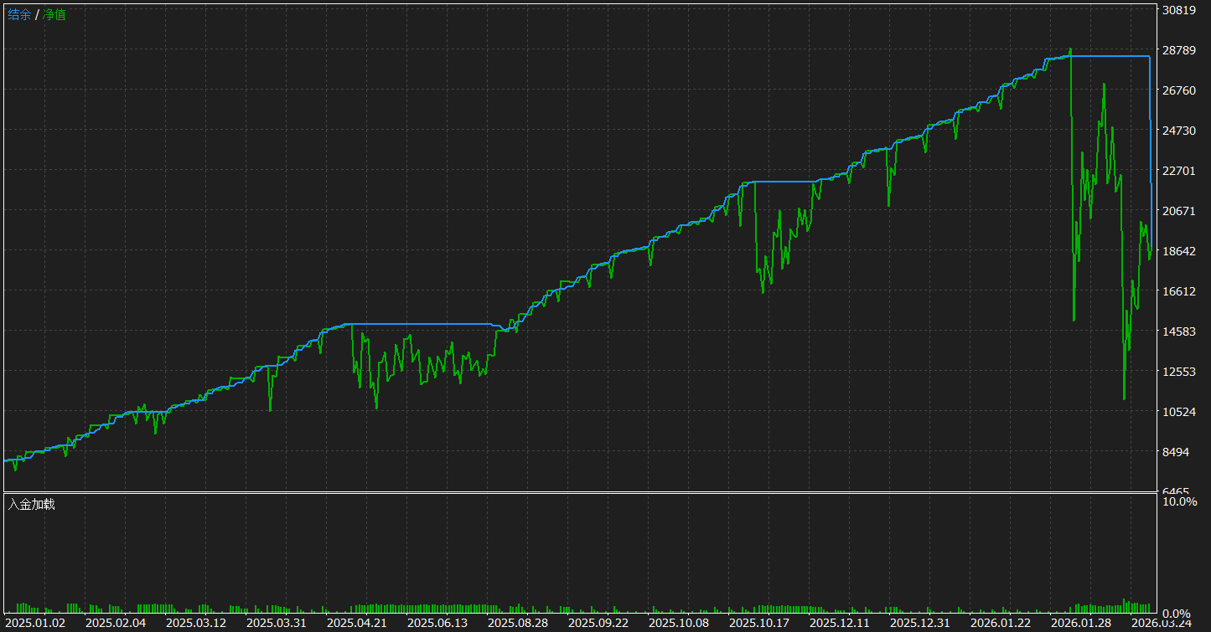Click the 28789 axis value
Viewport: 1211px width, 632px height.
tap(1179, 50)
